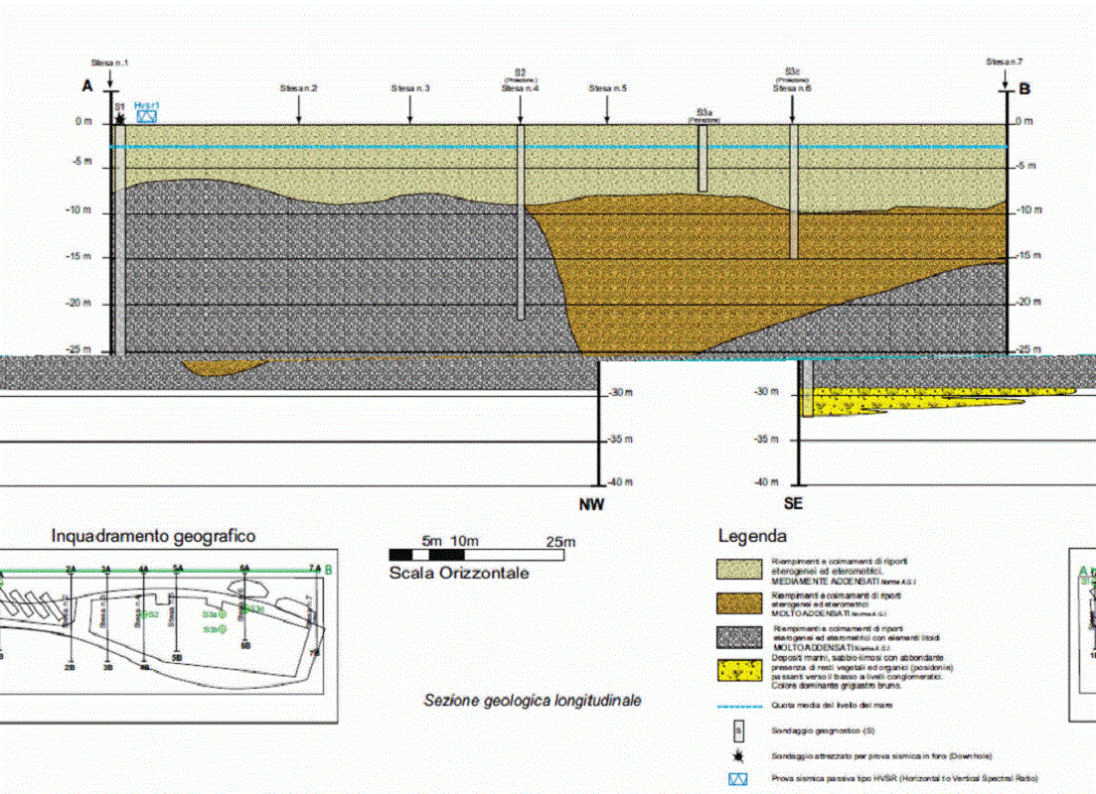
Task: Click the downhole star marker at S1
Action: (x=120, y=119)
